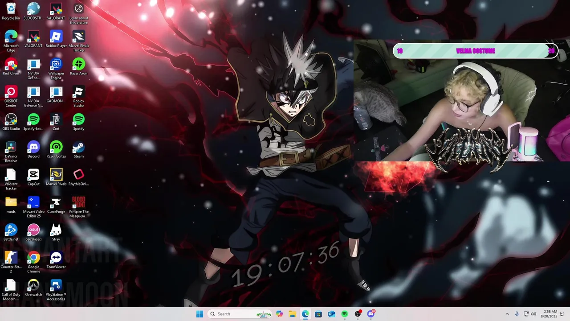Open the mods folder

(x=11, y=205)
